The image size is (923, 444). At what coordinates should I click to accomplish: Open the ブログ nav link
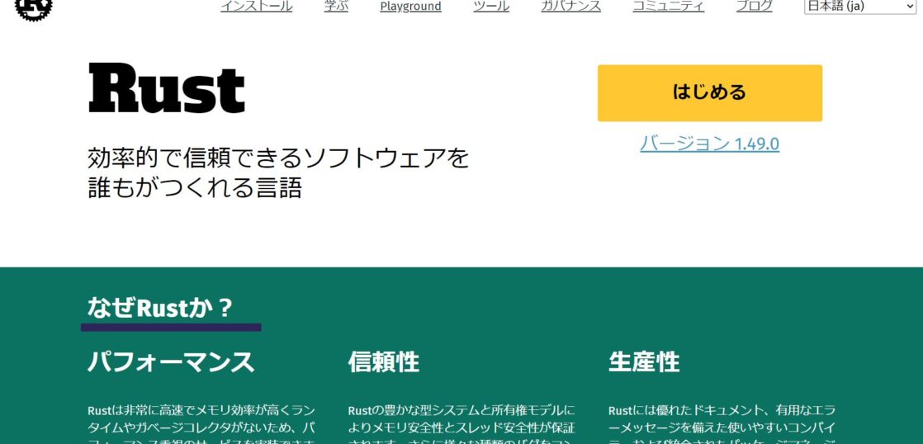point(754,6)
